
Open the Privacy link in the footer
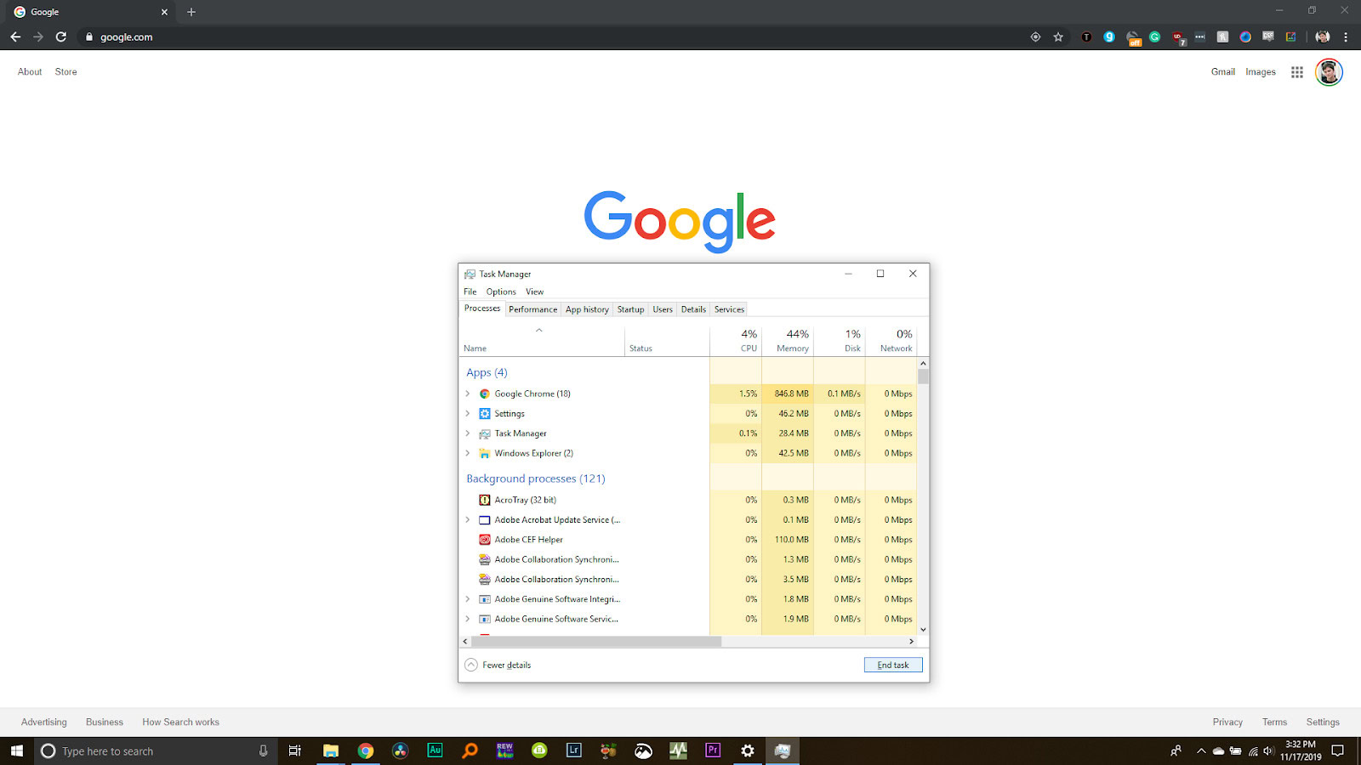coord(1227,722)
